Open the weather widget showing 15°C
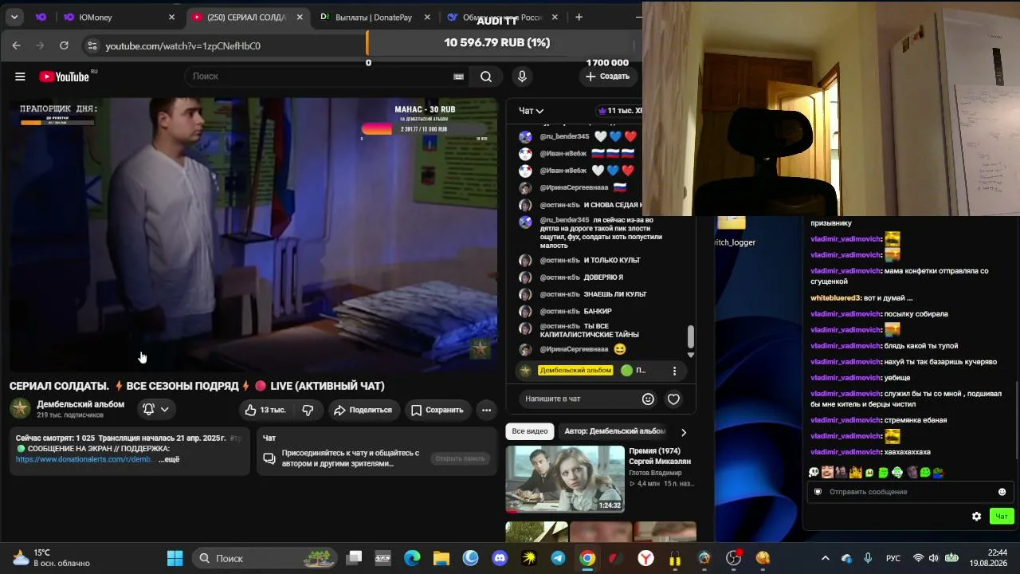Screen dimensions: 1020x574 pyautogui.click(x=49, y=558)
